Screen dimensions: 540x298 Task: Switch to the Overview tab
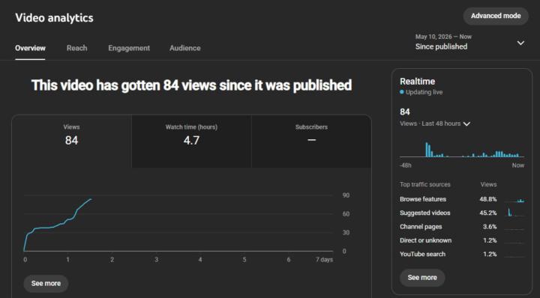(30, 48)
